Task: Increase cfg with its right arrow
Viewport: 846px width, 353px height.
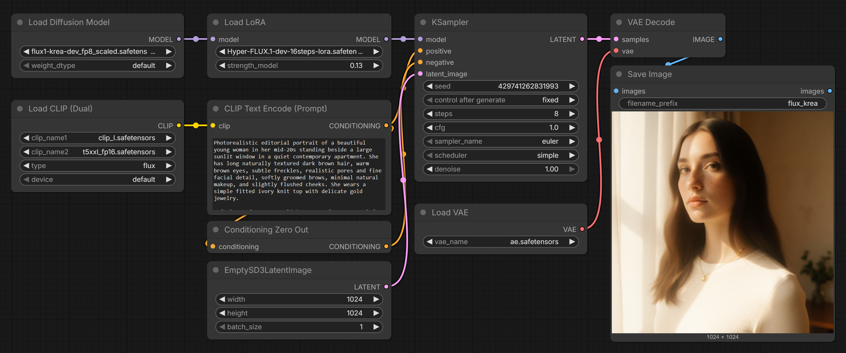Action: point(572,128)
